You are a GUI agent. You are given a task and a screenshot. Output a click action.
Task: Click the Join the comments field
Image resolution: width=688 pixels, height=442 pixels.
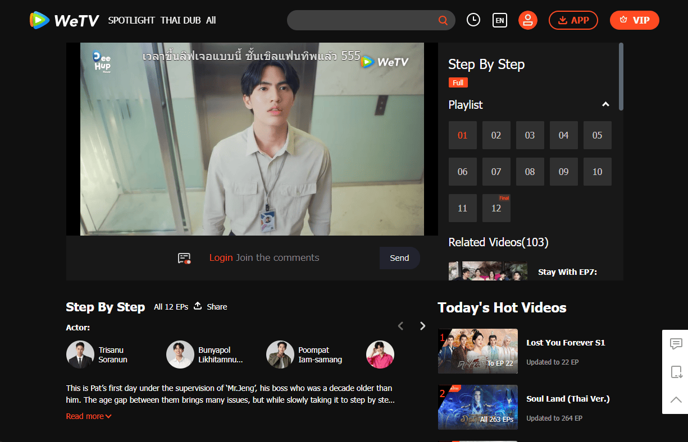coord(277,257)
